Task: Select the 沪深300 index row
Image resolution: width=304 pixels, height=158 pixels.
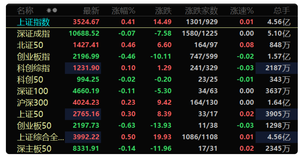Action: (x=152, y=102)
